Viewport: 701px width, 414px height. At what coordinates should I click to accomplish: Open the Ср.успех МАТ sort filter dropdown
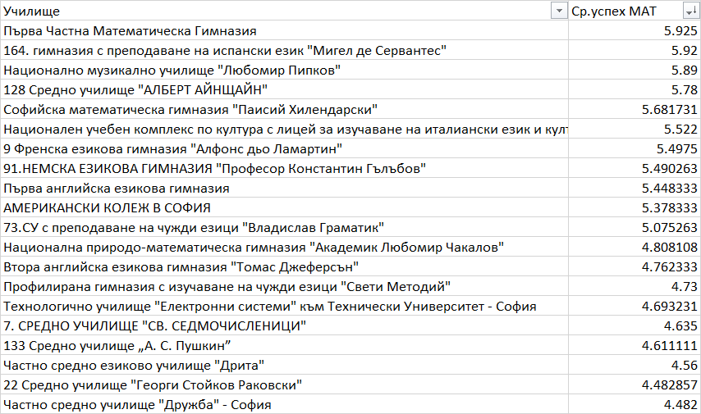(690, 11)
